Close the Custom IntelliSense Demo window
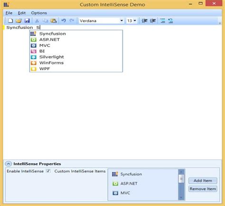The image size is (225, 206). (x=214, y=3)
